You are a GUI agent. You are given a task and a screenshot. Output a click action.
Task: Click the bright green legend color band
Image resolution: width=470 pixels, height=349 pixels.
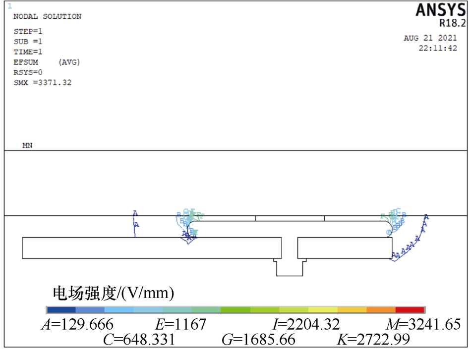235,310
